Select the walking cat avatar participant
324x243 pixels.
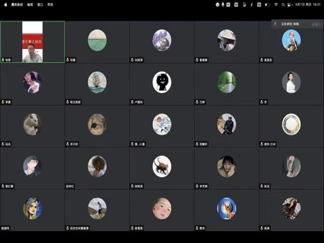click(161, 166)
